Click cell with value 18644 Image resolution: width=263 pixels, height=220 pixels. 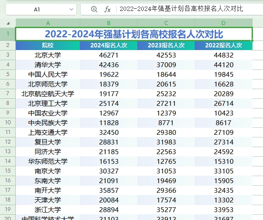click(166, 75)
